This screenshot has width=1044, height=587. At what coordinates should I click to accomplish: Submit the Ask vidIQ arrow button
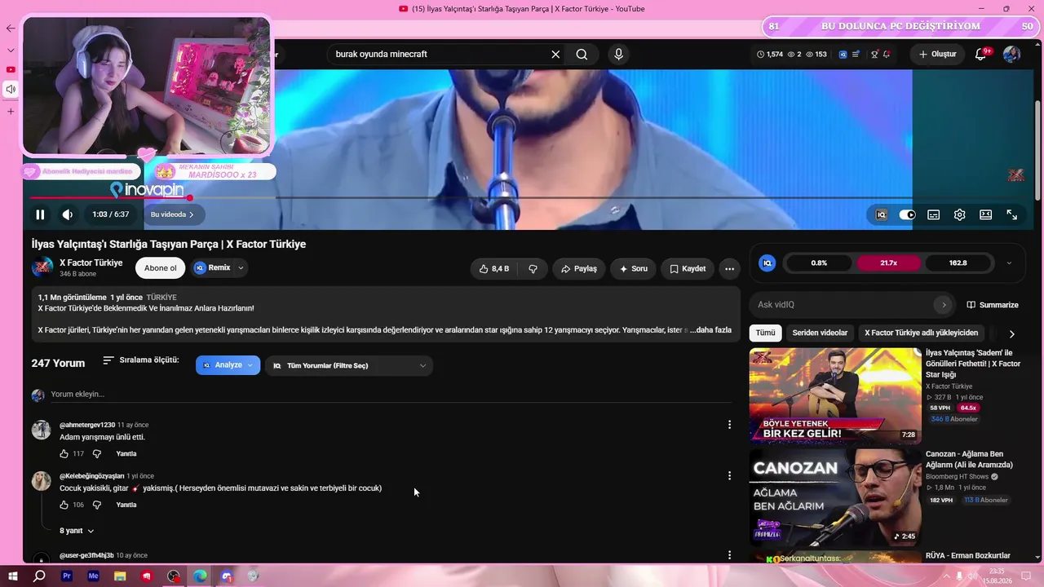tap(944, 305)
